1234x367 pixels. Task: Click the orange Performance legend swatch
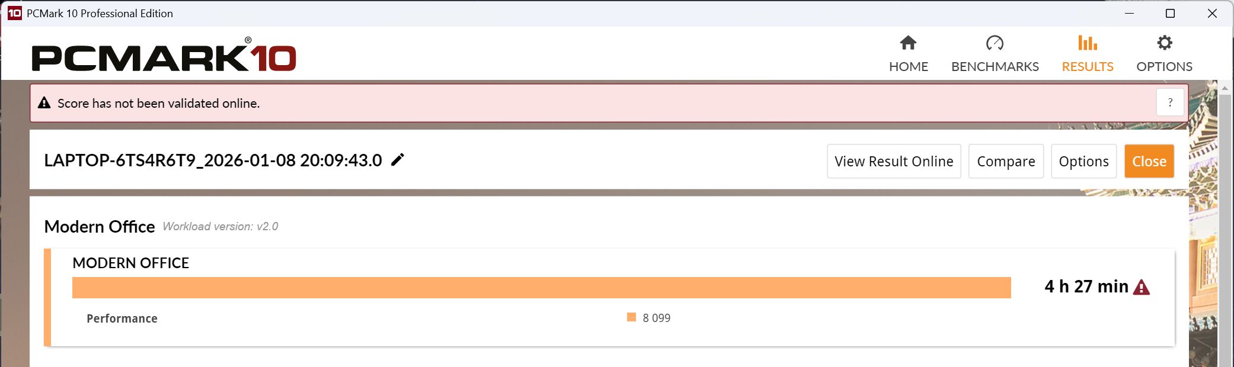coord(631,317)
